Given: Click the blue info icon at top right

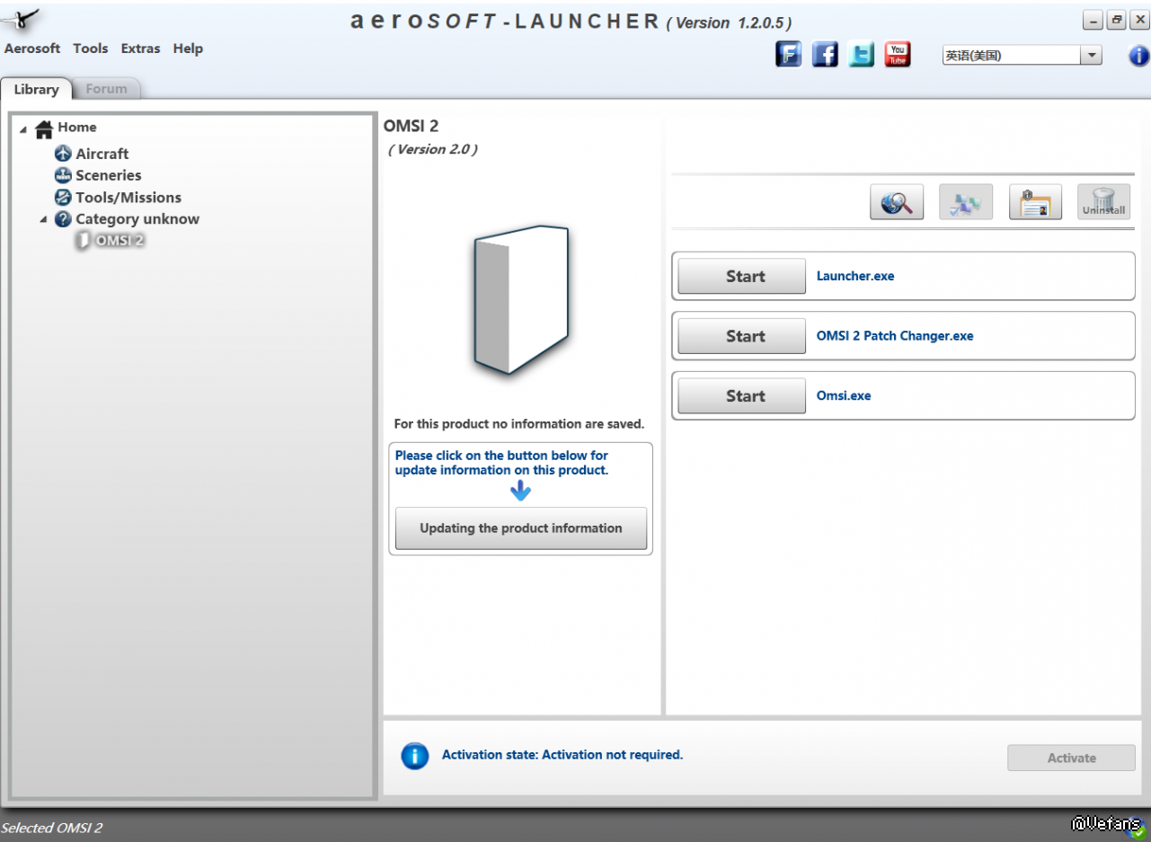Looking at the screenshot, I should [x=1138, y=56].
